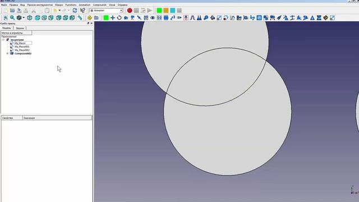Open the Правка menu
This screenshot has height=202, width=359.
coord(13,5)
